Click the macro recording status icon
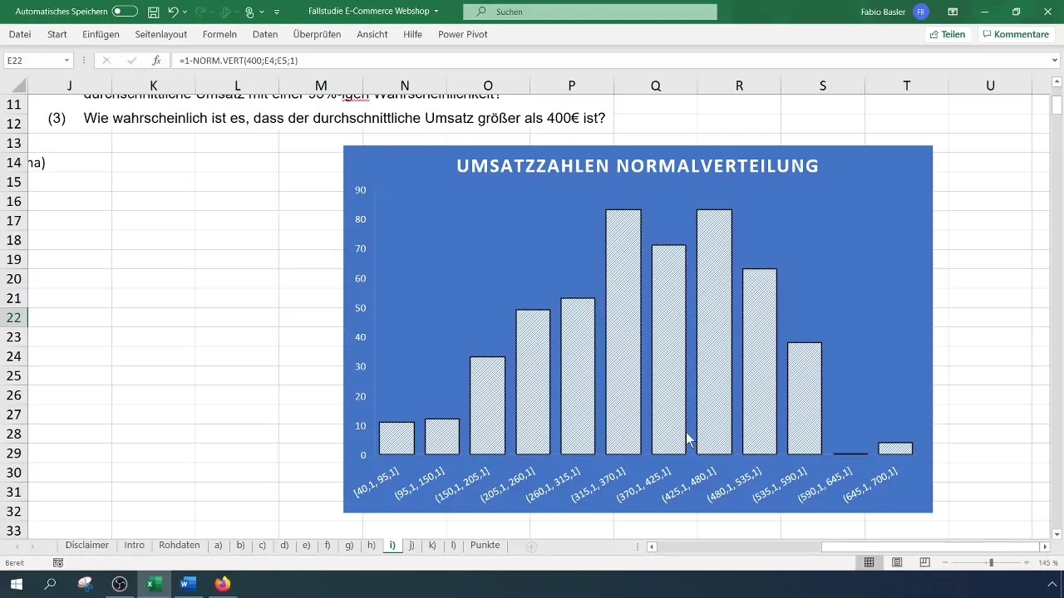The image size is (1064, 598). click(x=57, y=563)
